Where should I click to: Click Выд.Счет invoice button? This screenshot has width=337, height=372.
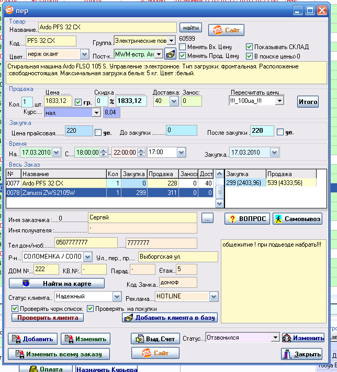(155, 339)
